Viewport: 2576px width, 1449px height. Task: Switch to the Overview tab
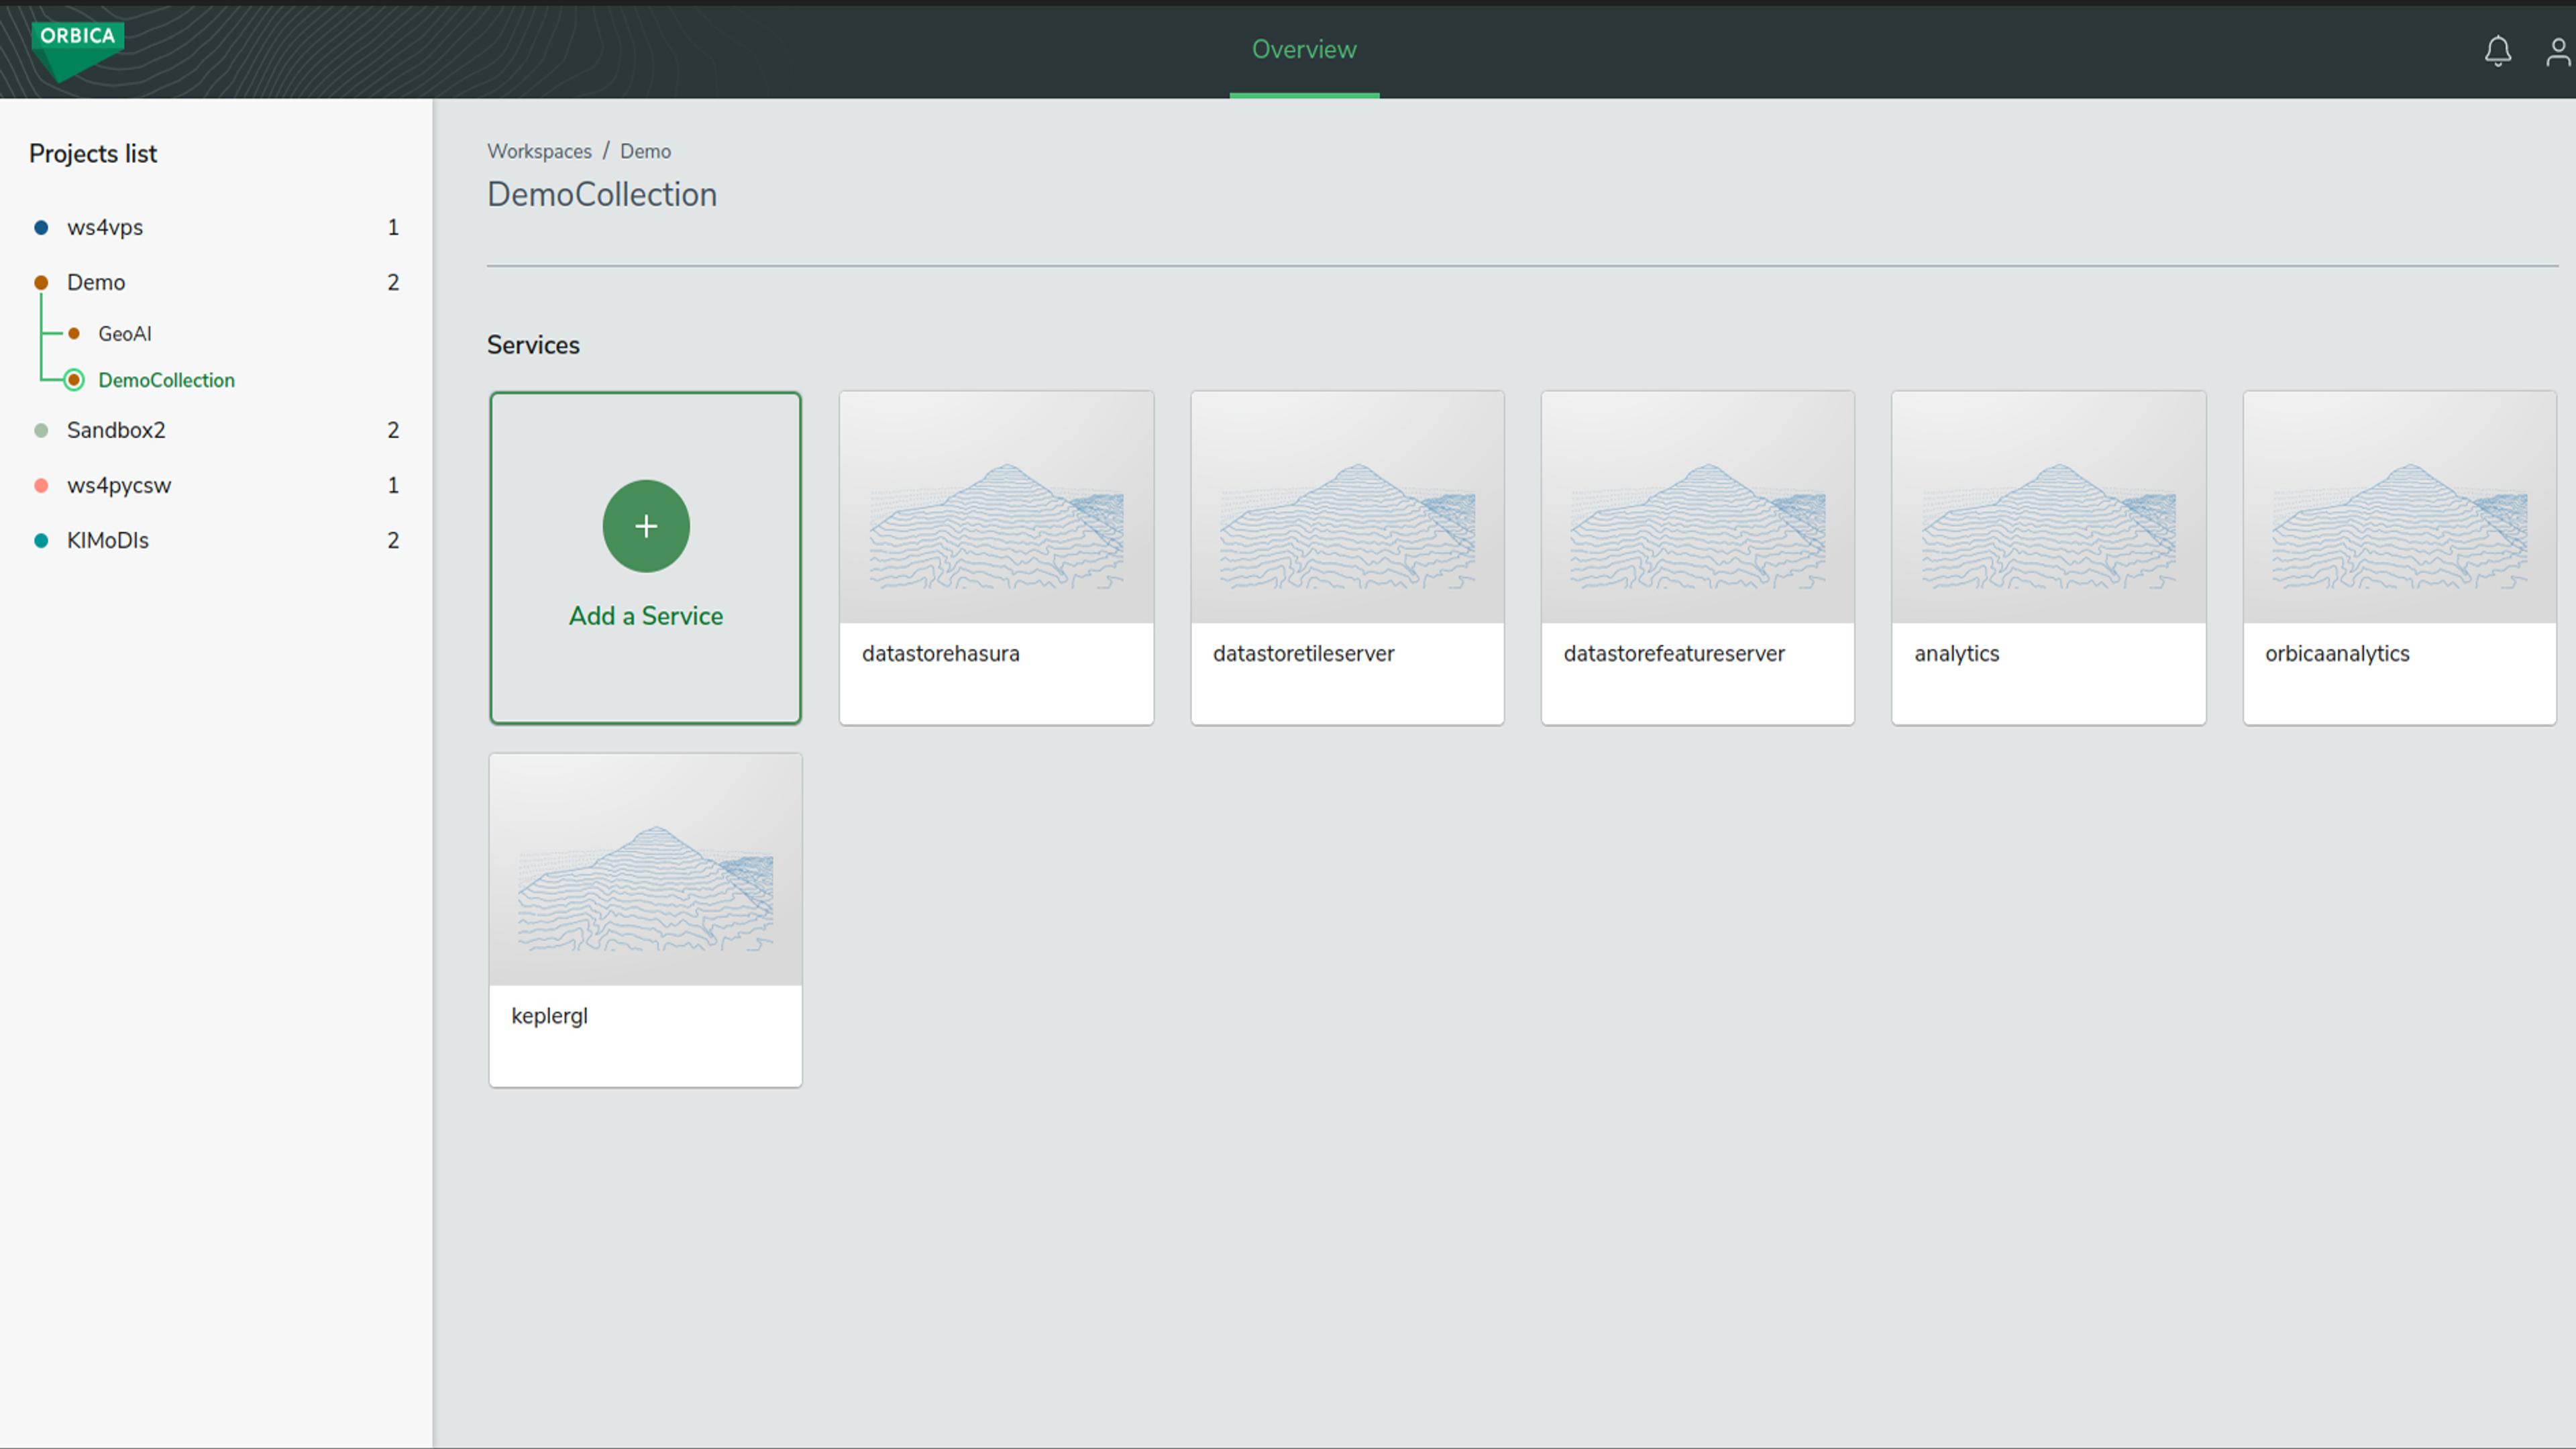pyautogui.click(x=1303, y=50)
